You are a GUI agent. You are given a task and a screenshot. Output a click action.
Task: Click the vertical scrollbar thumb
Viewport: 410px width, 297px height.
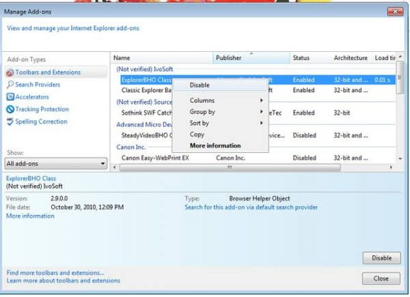click(x=400, y=77)
